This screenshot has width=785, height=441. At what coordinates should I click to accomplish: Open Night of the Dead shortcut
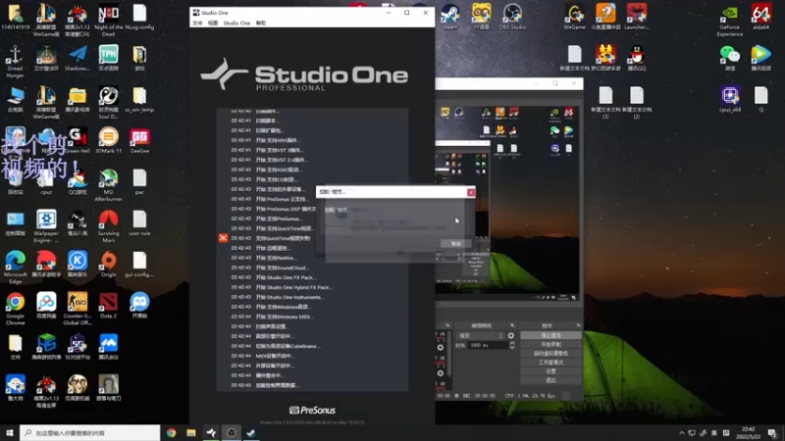pyautogui.click(x=108, y=19)
